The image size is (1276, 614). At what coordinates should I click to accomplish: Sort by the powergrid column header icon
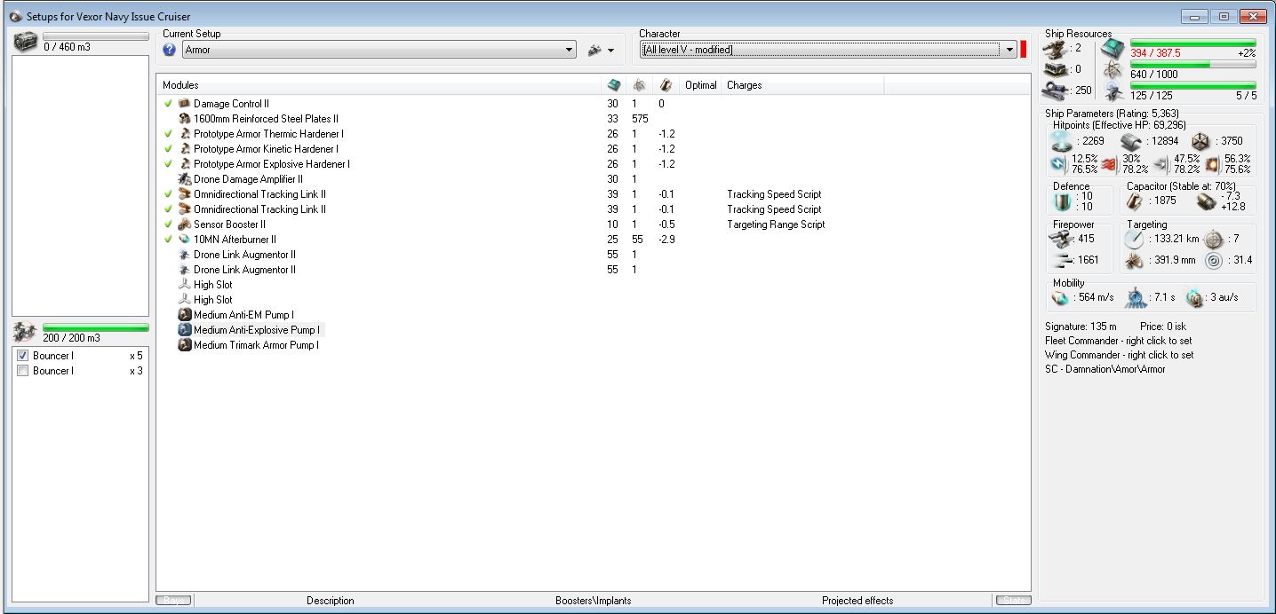click(x=639, y=85)
